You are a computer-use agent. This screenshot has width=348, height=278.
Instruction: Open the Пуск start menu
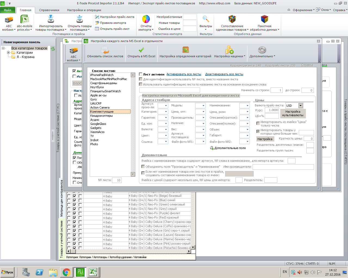(8, 272)
